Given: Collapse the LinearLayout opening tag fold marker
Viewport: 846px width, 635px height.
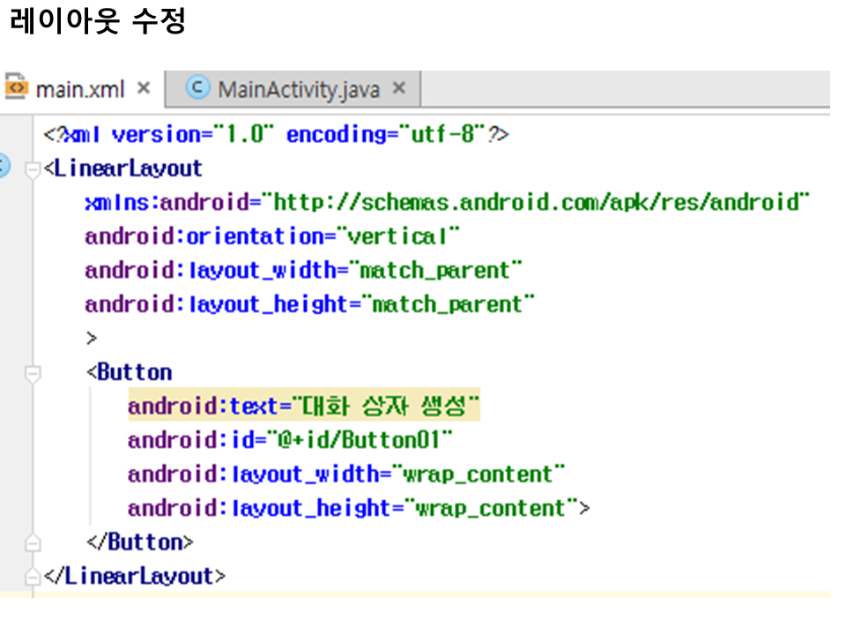Looking at the screenshot, I should click(x=33, y=168).
